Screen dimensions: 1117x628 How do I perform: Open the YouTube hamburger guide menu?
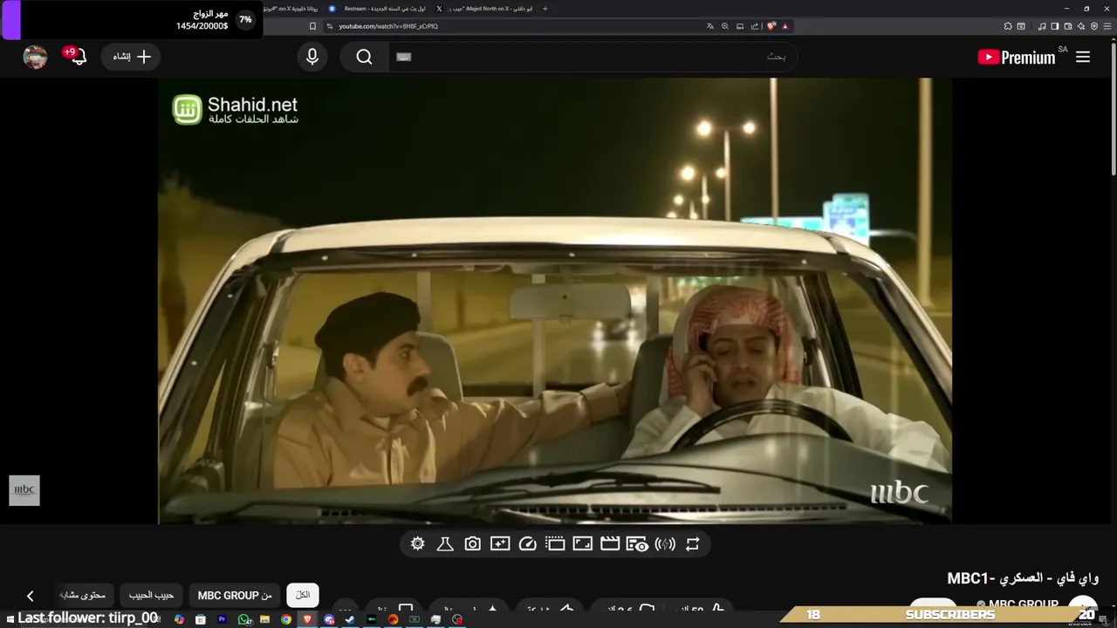pos(1083,57)
